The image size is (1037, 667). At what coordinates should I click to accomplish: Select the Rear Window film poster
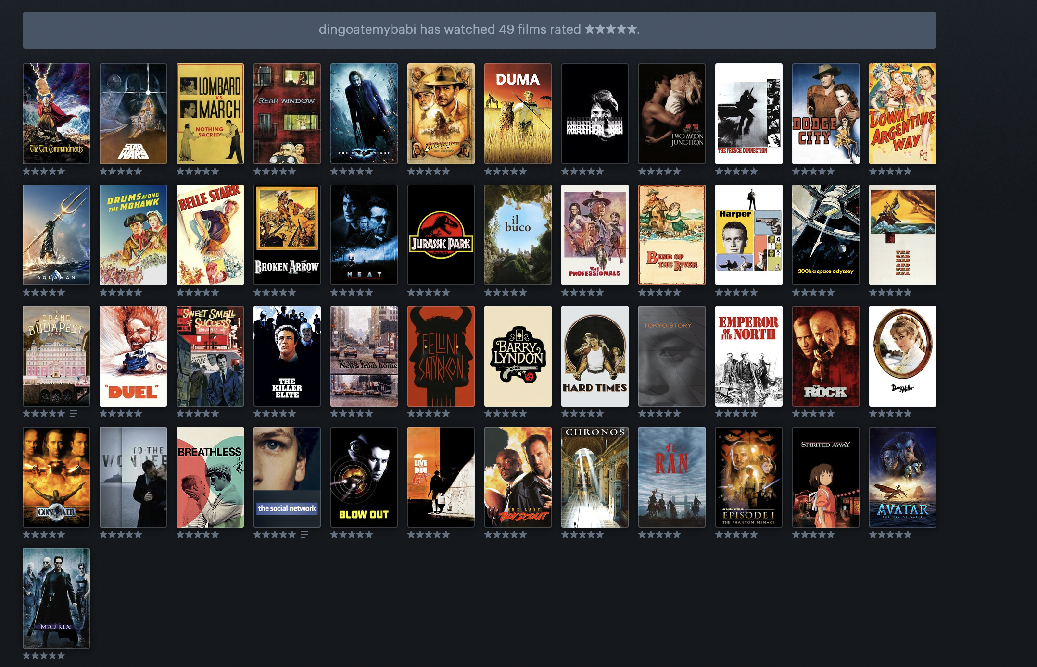point(287,114)
